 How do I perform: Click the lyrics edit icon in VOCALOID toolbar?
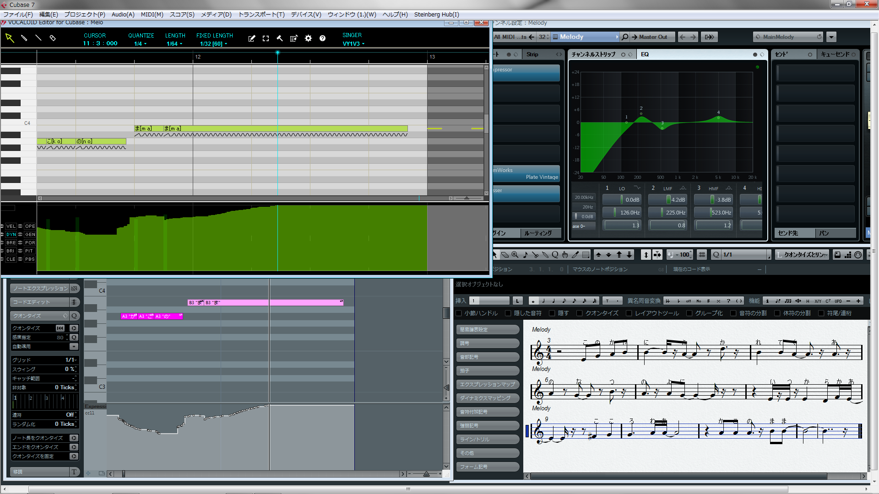pos(251,38)
